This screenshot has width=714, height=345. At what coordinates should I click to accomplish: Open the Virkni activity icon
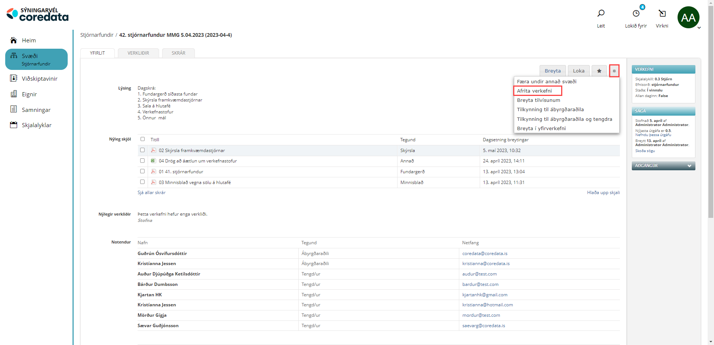tap(662, 14)
